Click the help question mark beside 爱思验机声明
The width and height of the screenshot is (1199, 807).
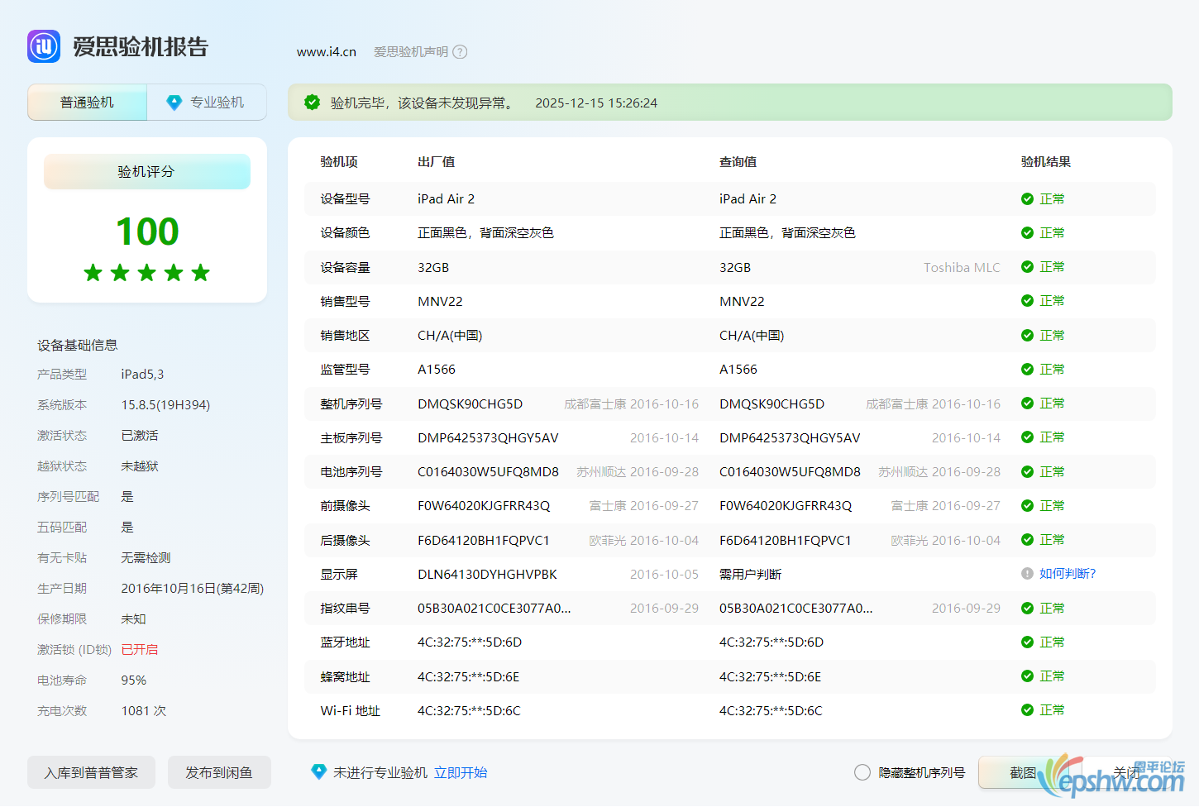coord(461,52)
